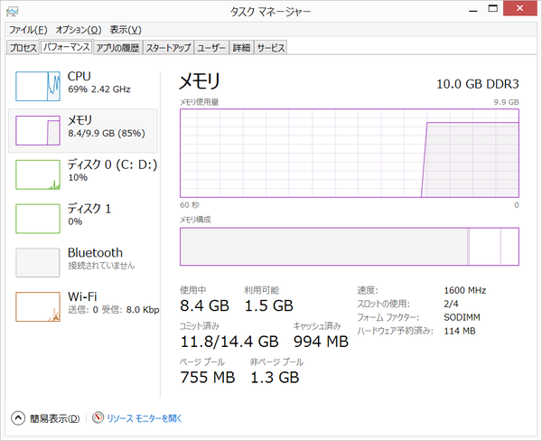Select the Bluetooth adapter graph icon
This screenshot has height=441, width=542.
point(39,261)
